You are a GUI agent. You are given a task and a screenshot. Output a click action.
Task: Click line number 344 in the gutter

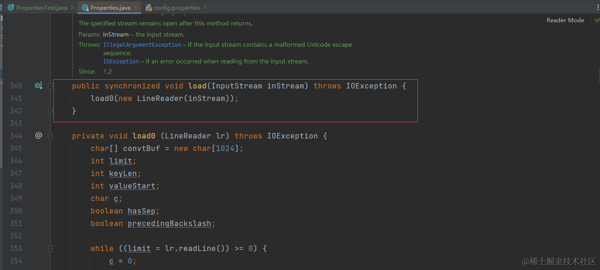(x=16, y=136)
